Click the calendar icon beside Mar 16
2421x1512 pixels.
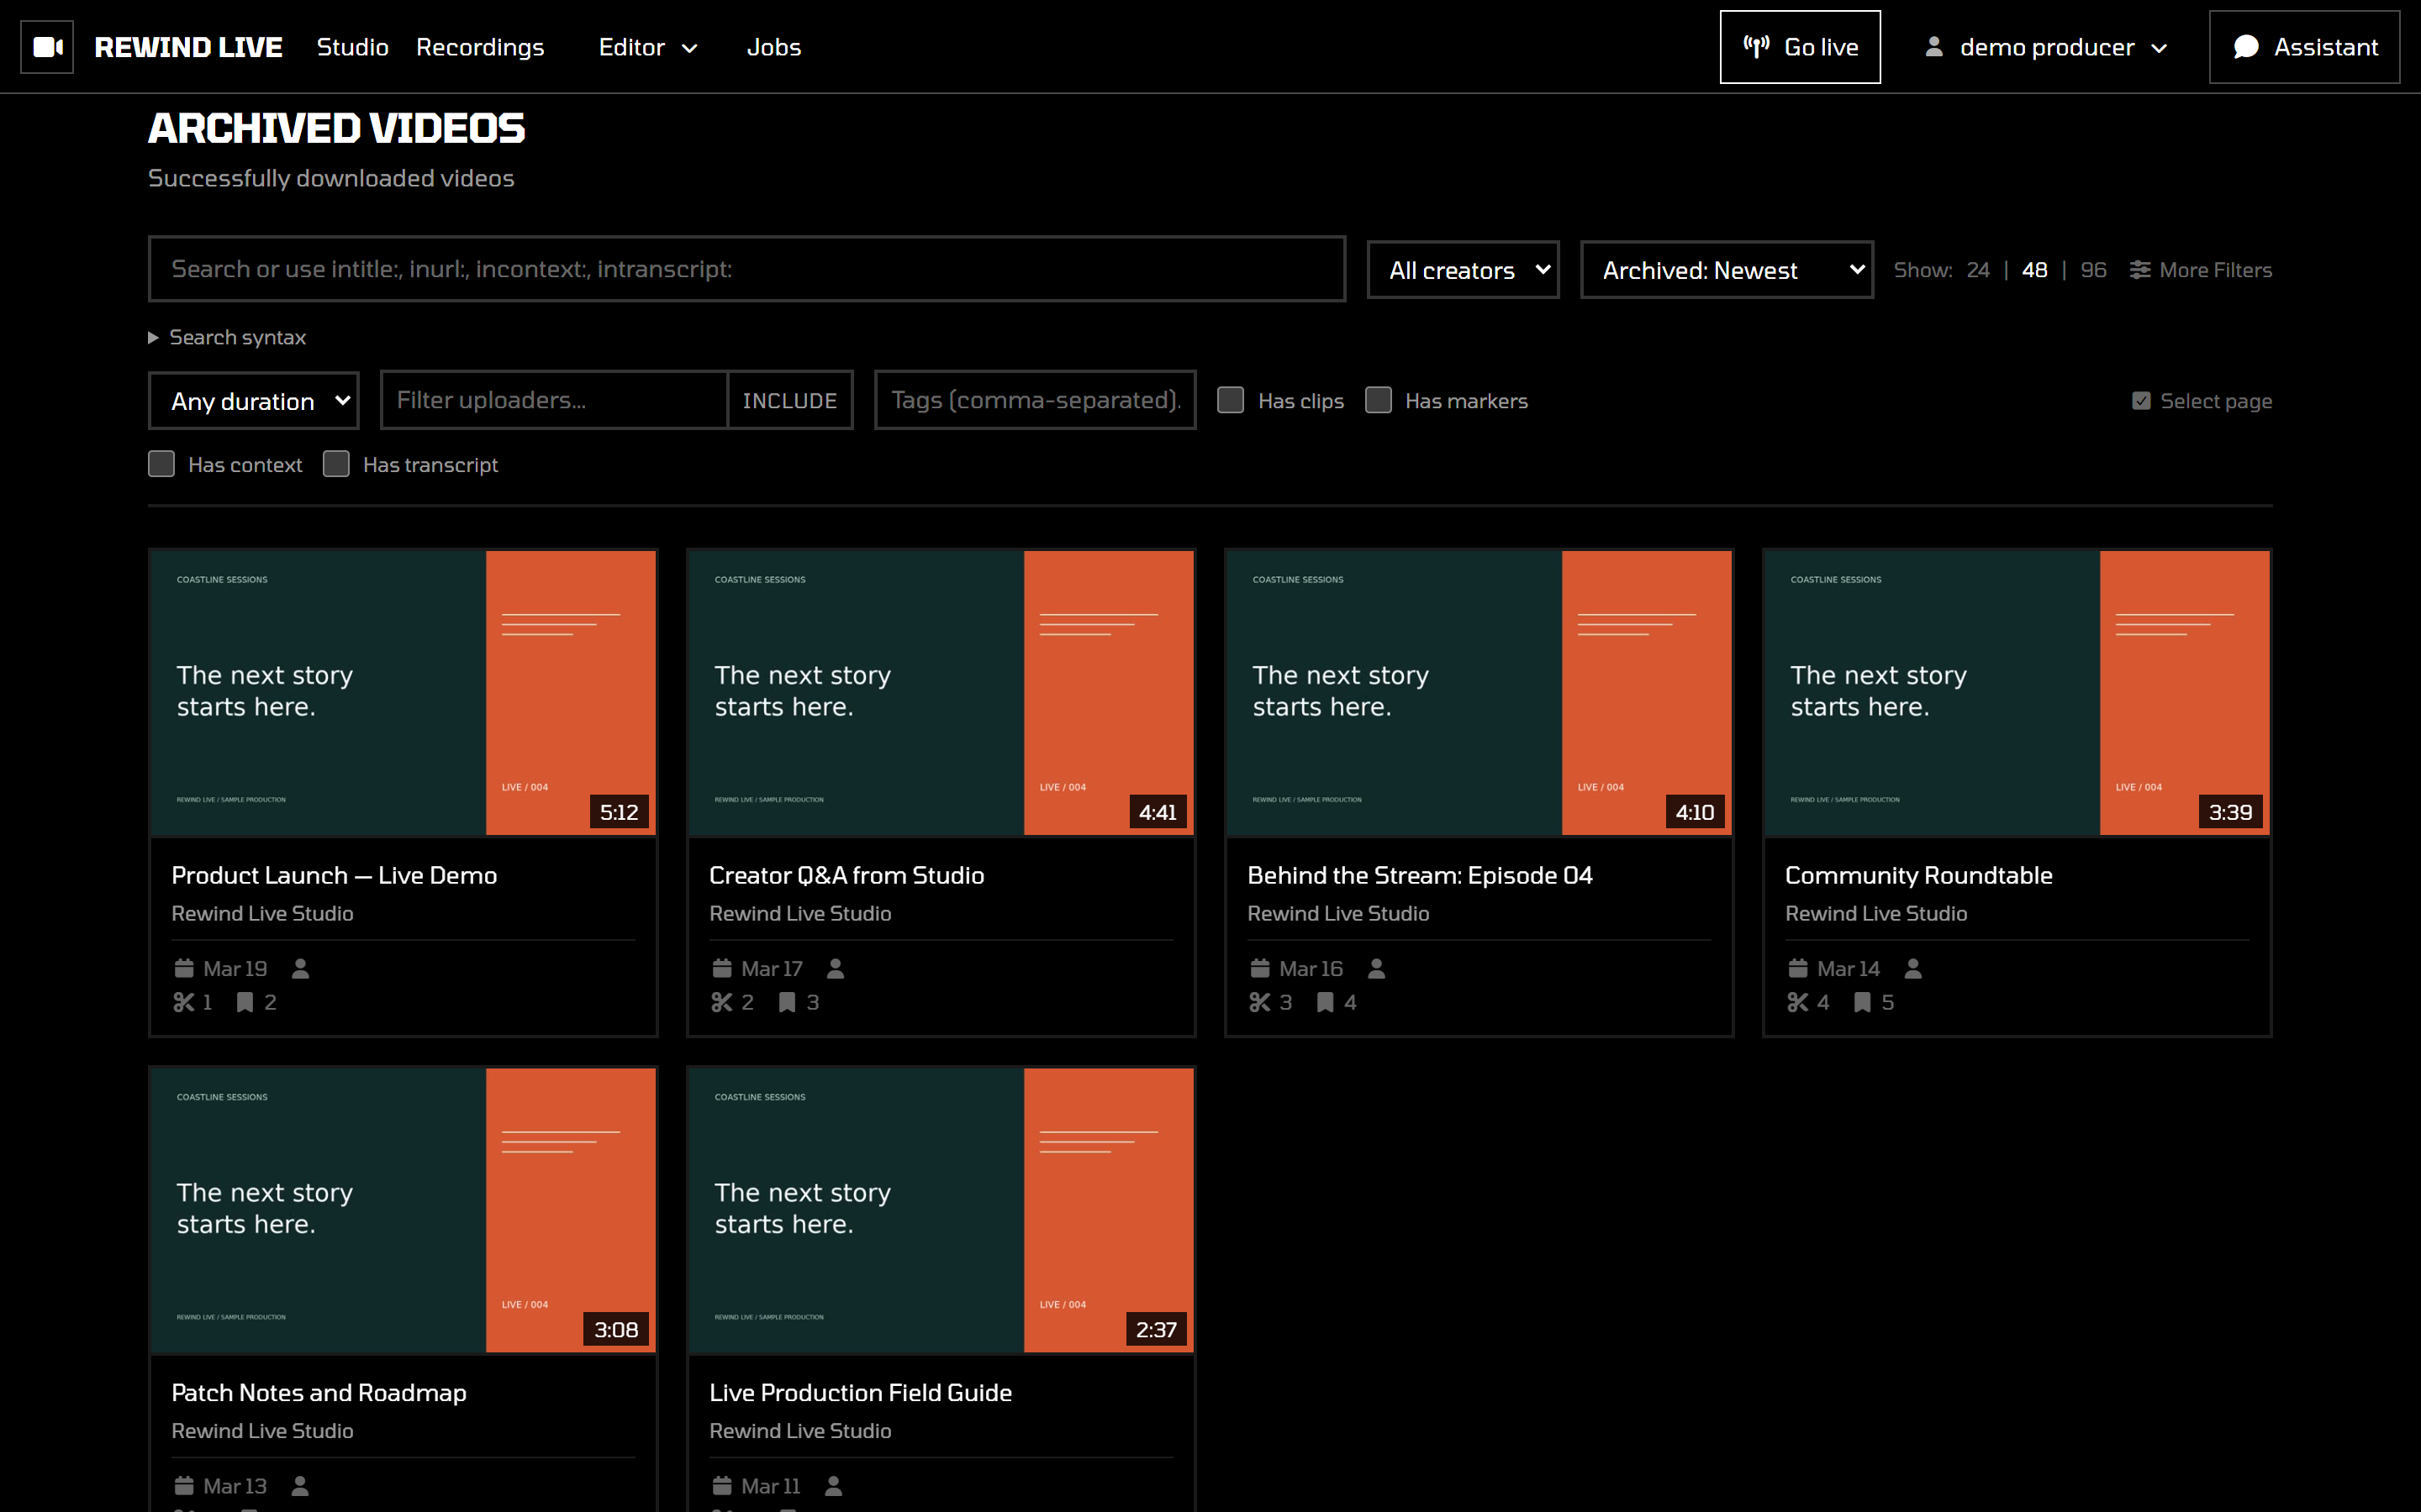[1259, 969]
